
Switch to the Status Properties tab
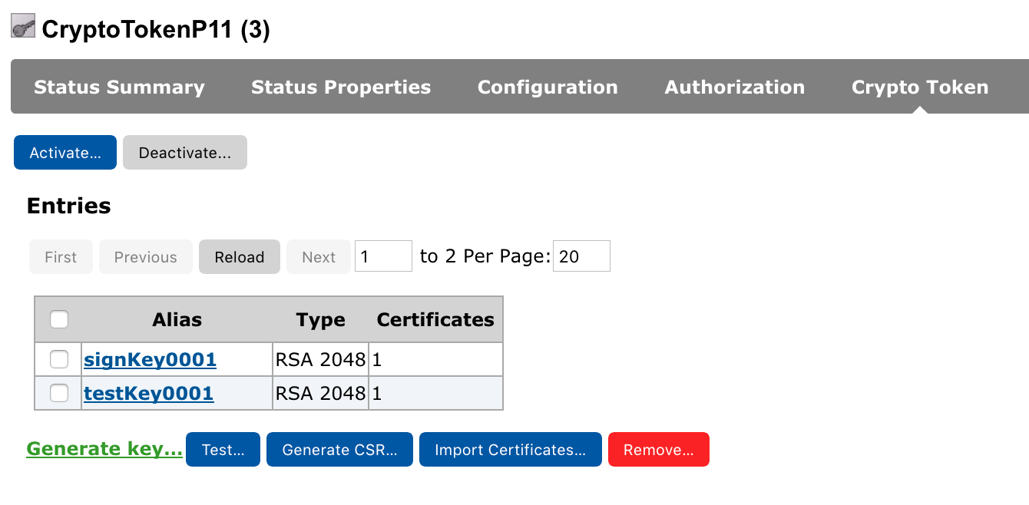(341, 87)
